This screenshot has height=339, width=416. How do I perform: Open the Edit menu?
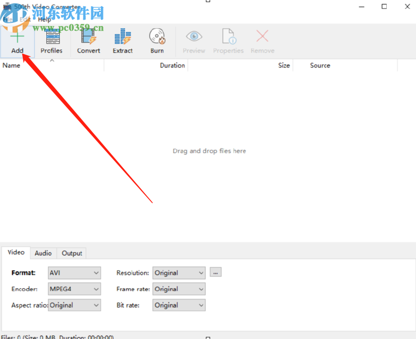click(x=25, y=19)
